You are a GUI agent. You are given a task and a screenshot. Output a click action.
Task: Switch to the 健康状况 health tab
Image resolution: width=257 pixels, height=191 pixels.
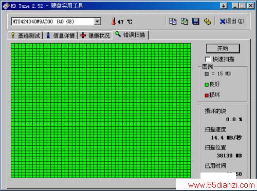95,35
